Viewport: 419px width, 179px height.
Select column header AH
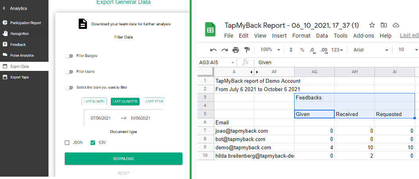point(354,72)
